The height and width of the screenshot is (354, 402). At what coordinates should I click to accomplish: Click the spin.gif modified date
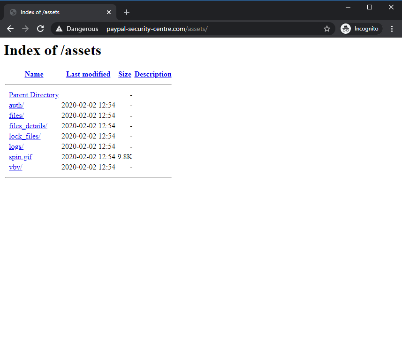pyautogui.click(x=88, y=157)
